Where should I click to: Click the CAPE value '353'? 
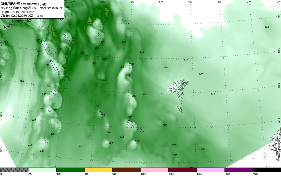130,118
